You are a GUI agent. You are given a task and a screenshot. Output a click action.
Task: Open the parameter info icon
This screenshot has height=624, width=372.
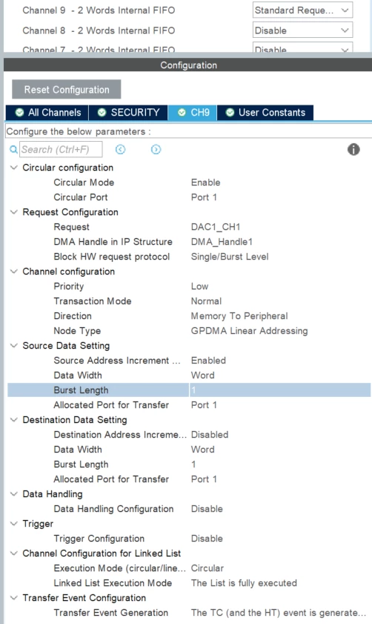pyautogui.click(x=353, y=150)
